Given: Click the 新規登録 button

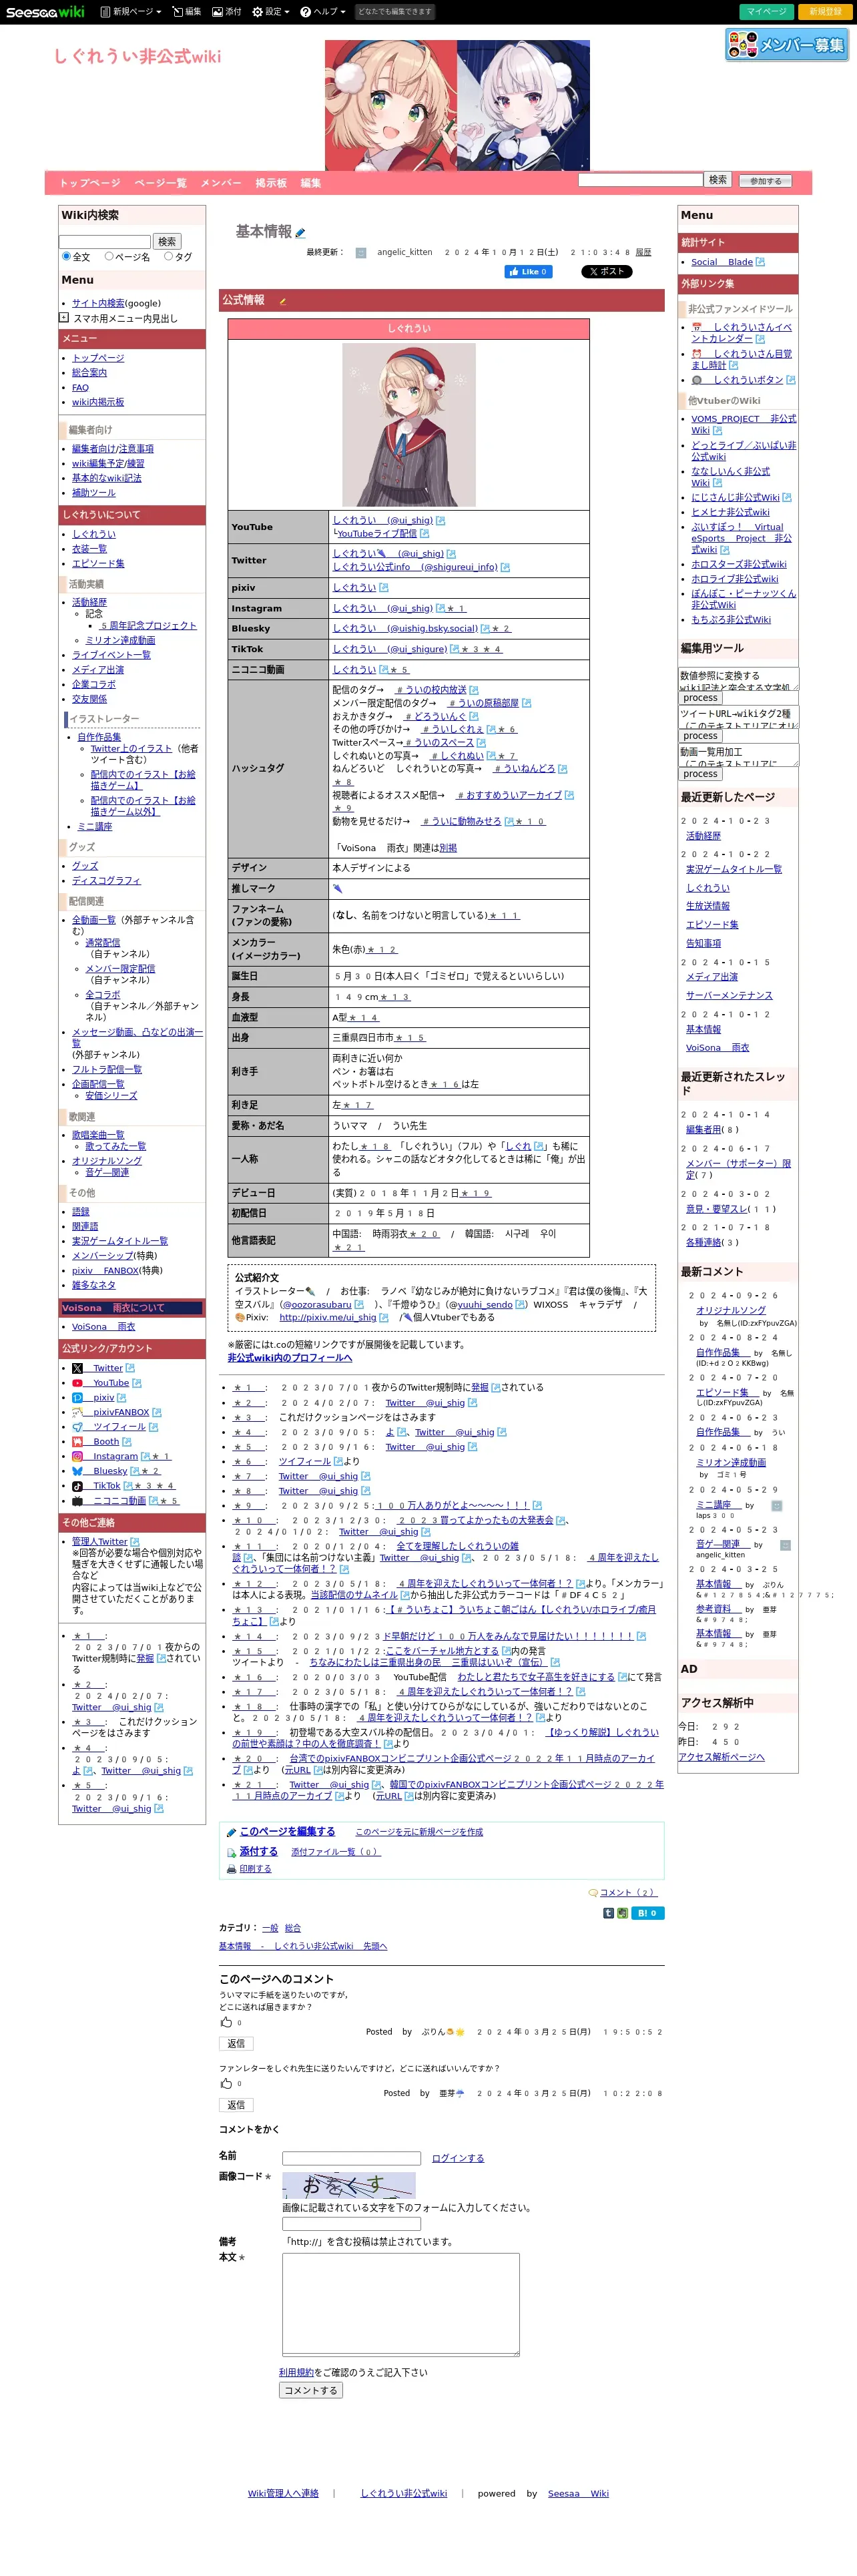Looking at the screenshot, I should [825, 12].
